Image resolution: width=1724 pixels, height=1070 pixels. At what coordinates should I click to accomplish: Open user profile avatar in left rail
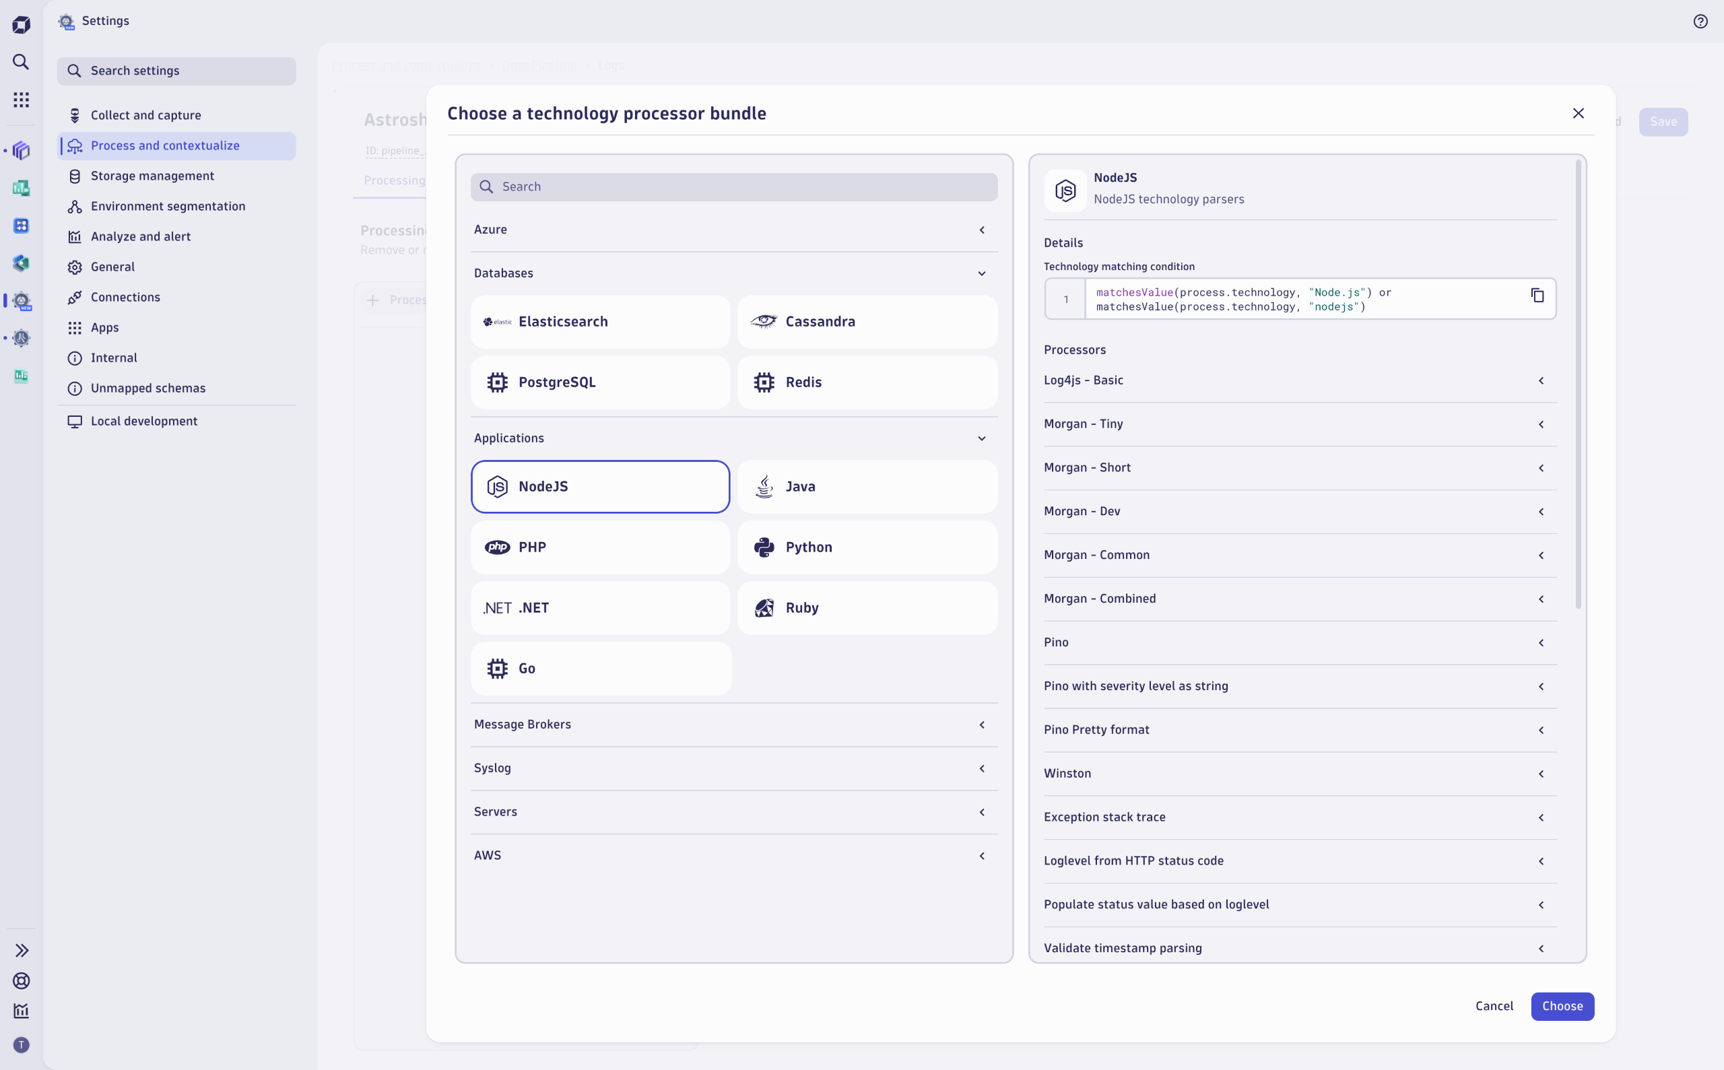point(22,1044)
